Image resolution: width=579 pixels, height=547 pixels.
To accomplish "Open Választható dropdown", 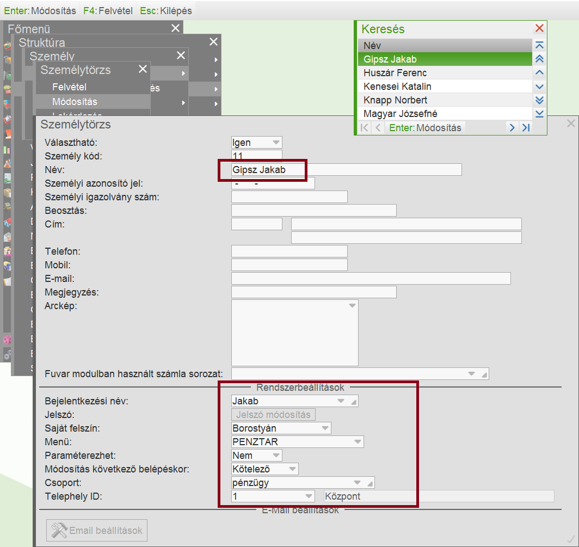I will 276,143.
